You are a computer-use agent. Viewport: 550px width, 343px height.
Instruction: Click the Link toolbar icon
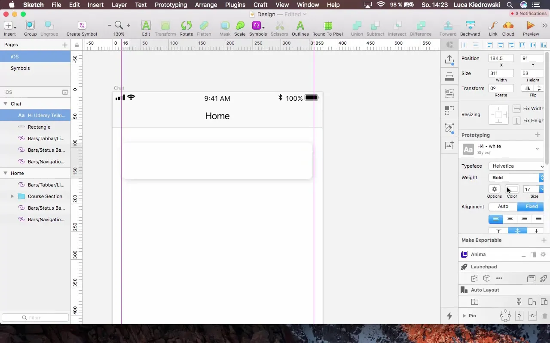(493, 26)
